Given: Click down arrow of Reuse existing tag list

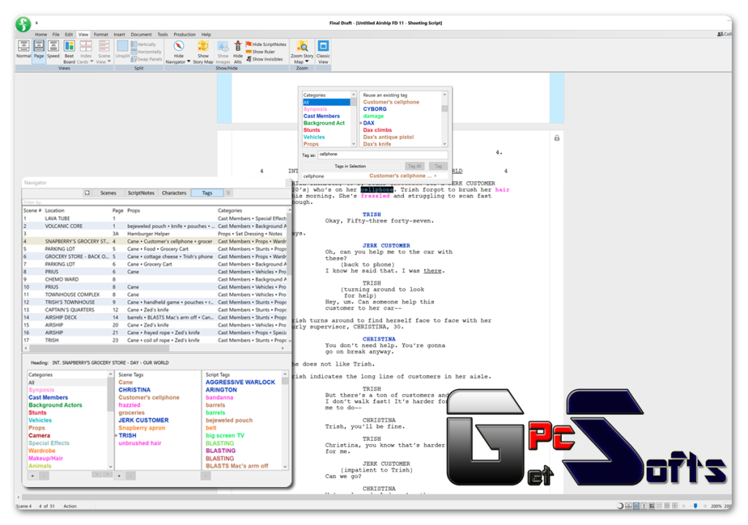Looking at the screenshot, I should click(445, 144).
